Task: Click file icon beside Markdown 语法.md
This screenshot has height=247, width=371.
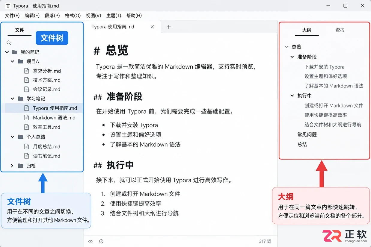Action: [27, 118]
